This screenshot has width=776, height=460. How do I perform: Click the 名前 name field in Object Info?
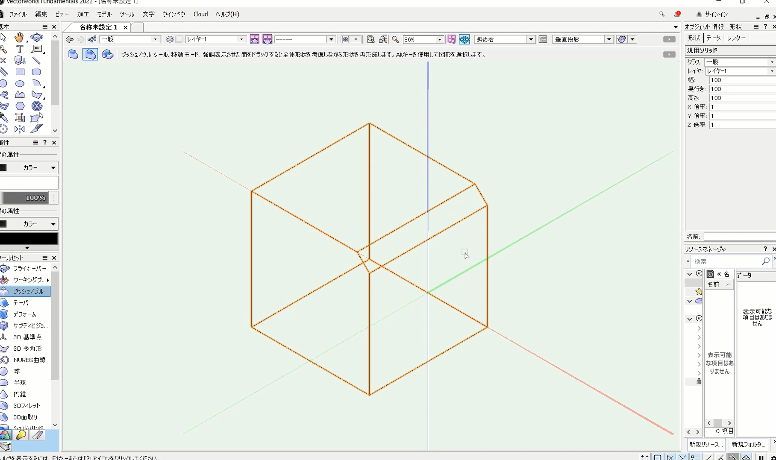click(740, 237)
